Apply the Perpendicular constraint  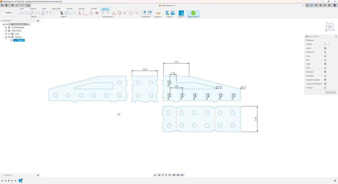[108, 13]
